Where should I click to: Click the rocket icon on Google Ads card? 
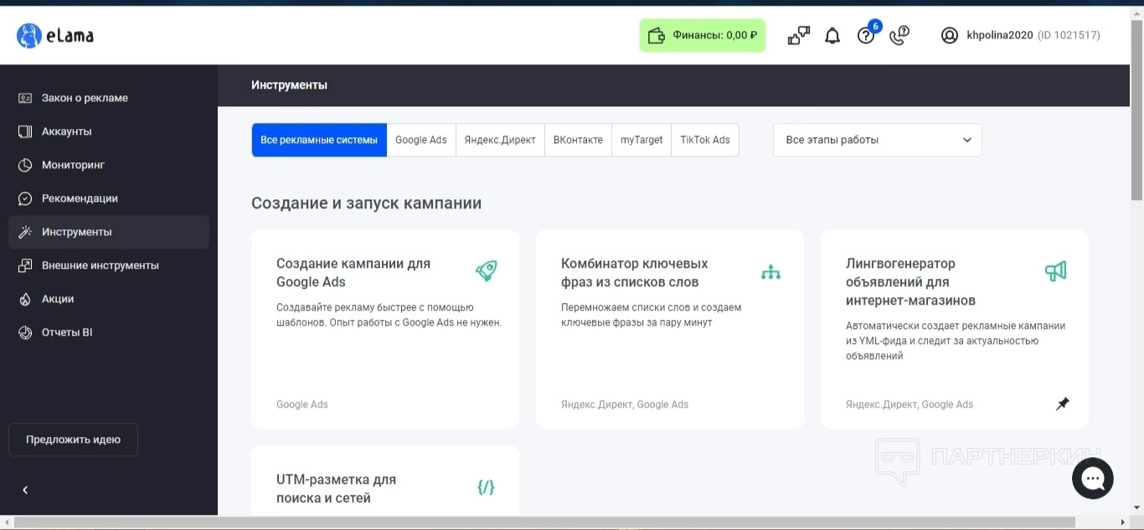coord(486,271)
